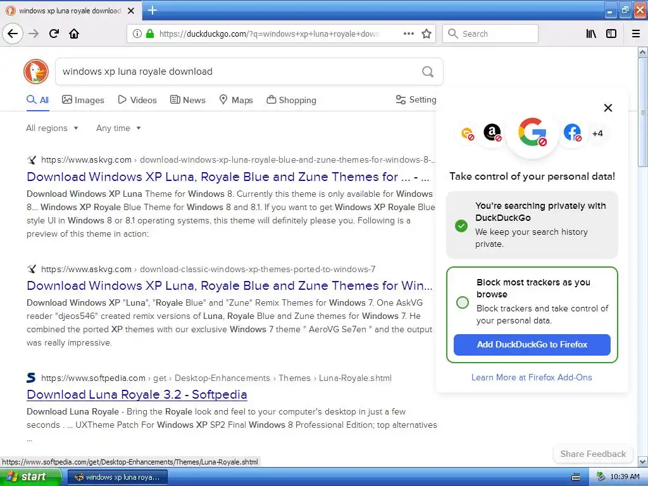Open page actions three-dot menu

(x=408, y=34)
